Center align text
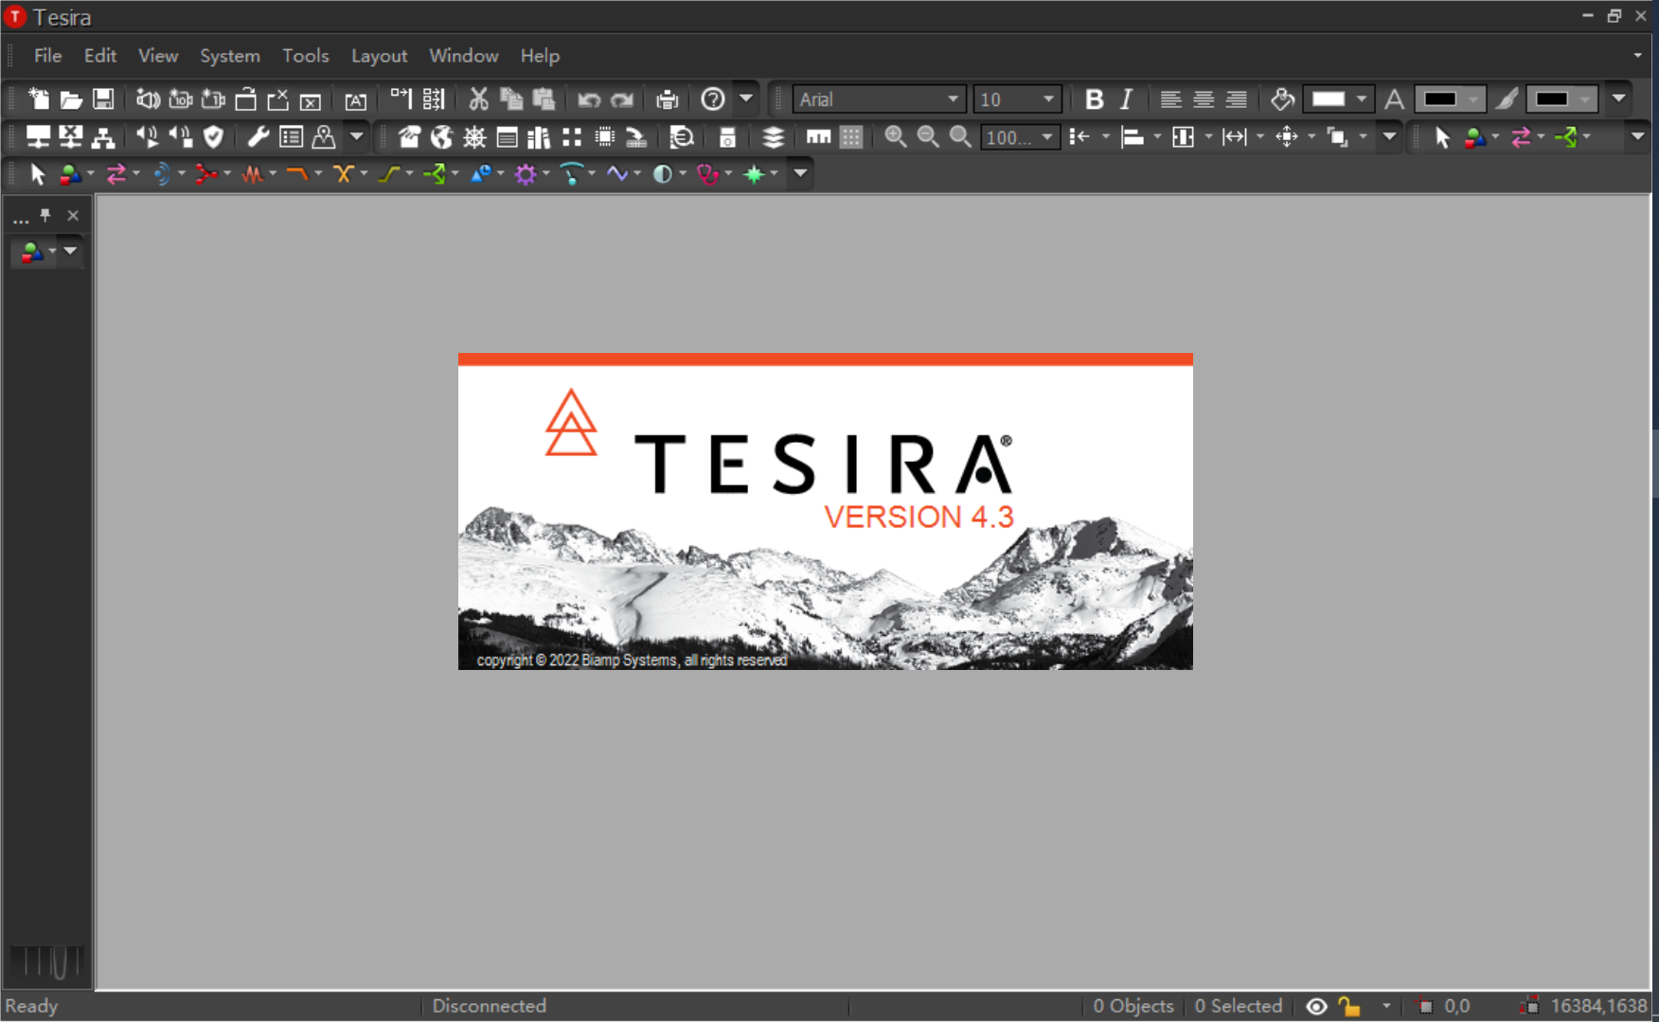Viewport: 1659px width, 1022px height. click(x=1204, y=99)
